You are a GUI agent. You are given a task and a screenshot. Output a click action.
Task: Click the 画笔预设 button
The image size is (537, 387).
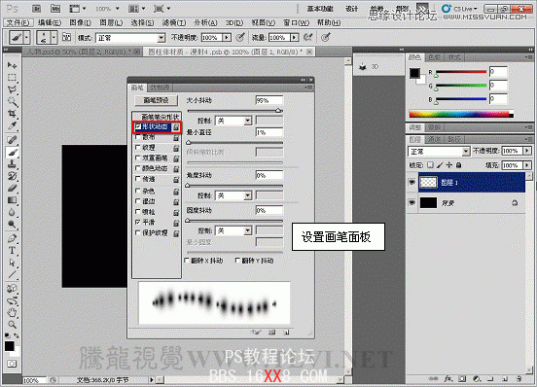point(157,100)
